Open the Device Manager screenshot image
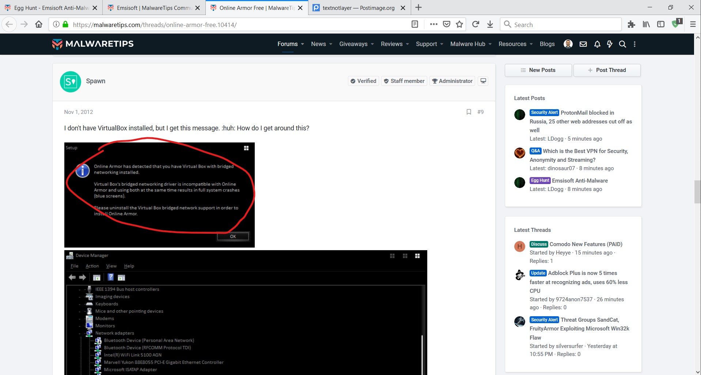701x375 pixels. click(x=246, y=313)
